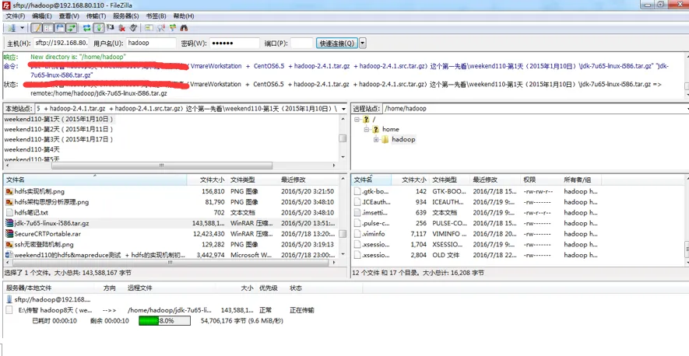Select the home folder in the remote tree
689x356 pixels.
pyautogui.click(x=391, y=129)
